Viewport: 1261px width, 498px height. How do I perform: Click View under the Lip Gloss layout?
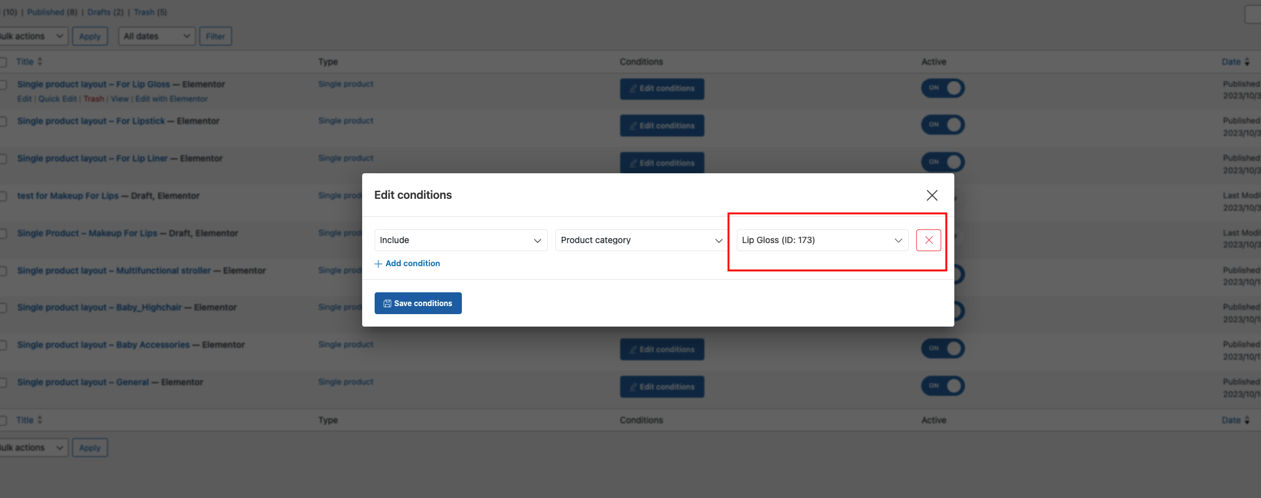[x=120, y=98]
